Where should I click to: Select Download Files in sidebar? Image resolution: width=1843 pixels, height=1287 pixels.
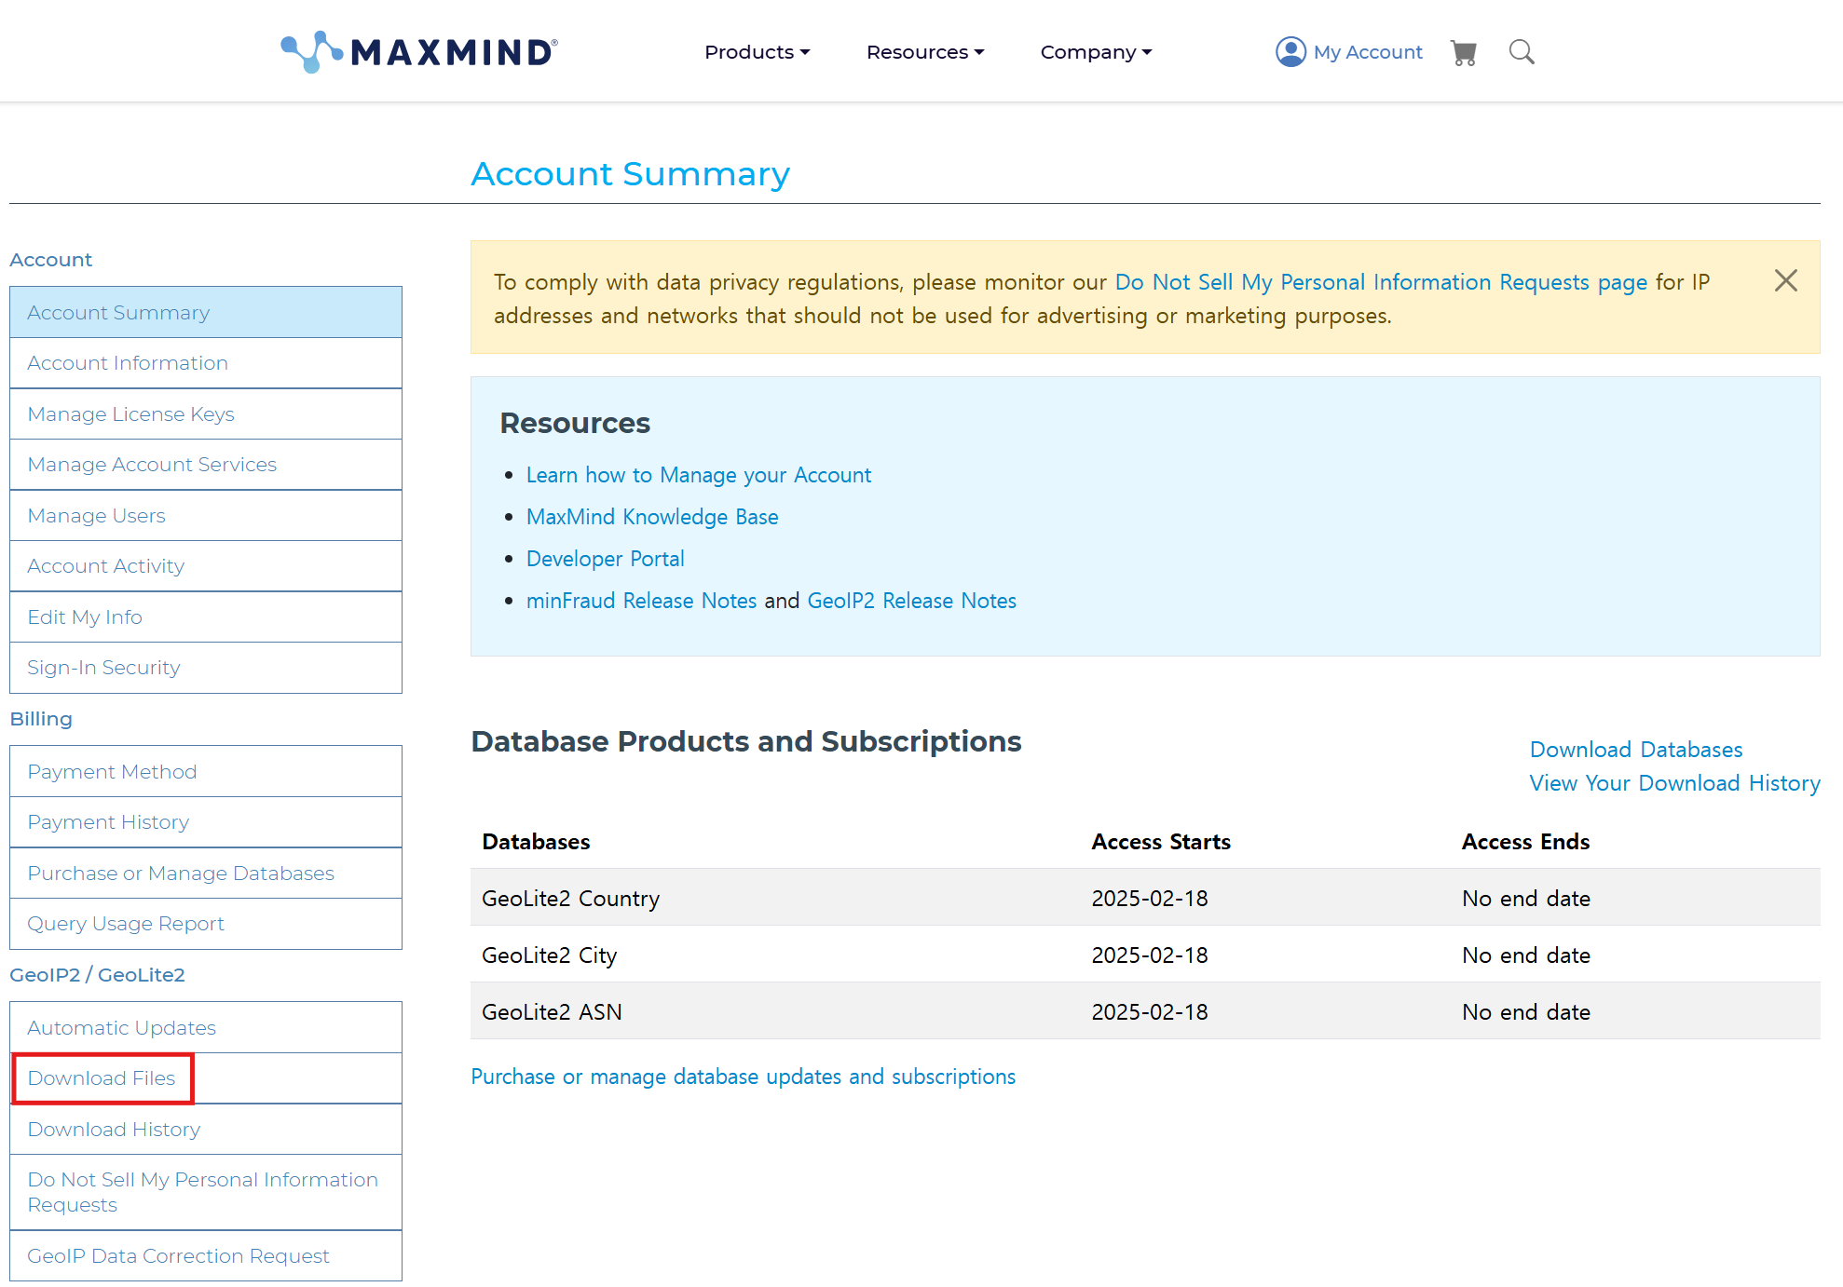pos(102,1078)
